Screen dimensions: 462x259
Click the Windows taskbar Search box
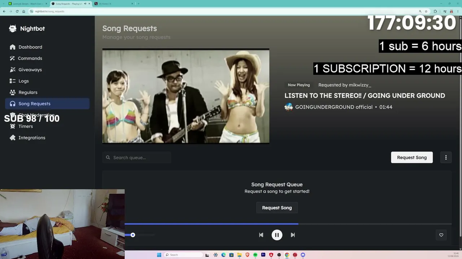[x=184, y=255]
